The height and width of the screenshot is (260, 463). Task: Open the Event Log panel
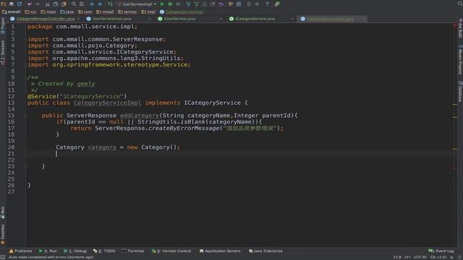click(x=441, y=251)
